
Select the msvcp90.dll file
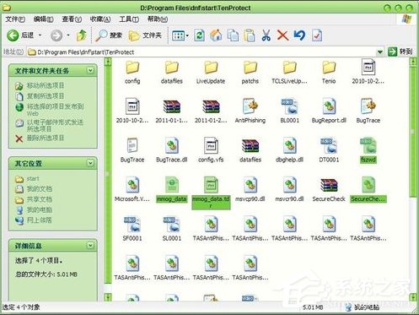coord(250,190)
